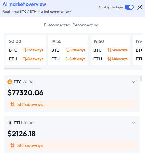Click the BTC Still sideways banner arrows icon
The image size is (145, 155).
12,104
